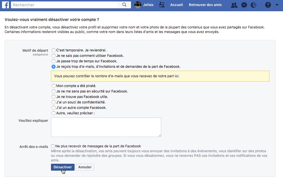Open the Accueil home page
This screenshot has height=185, width=283.
pyautogui.click(x=176, y=5)
